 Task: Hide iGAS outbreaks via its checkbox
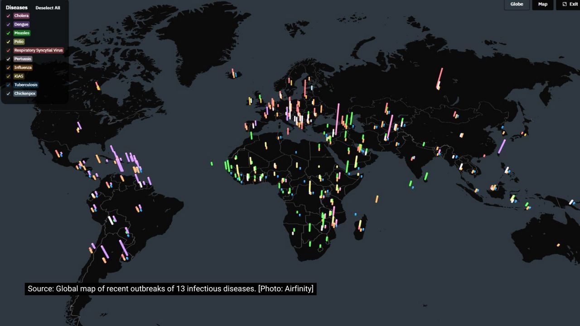click(x=8, y=76)
